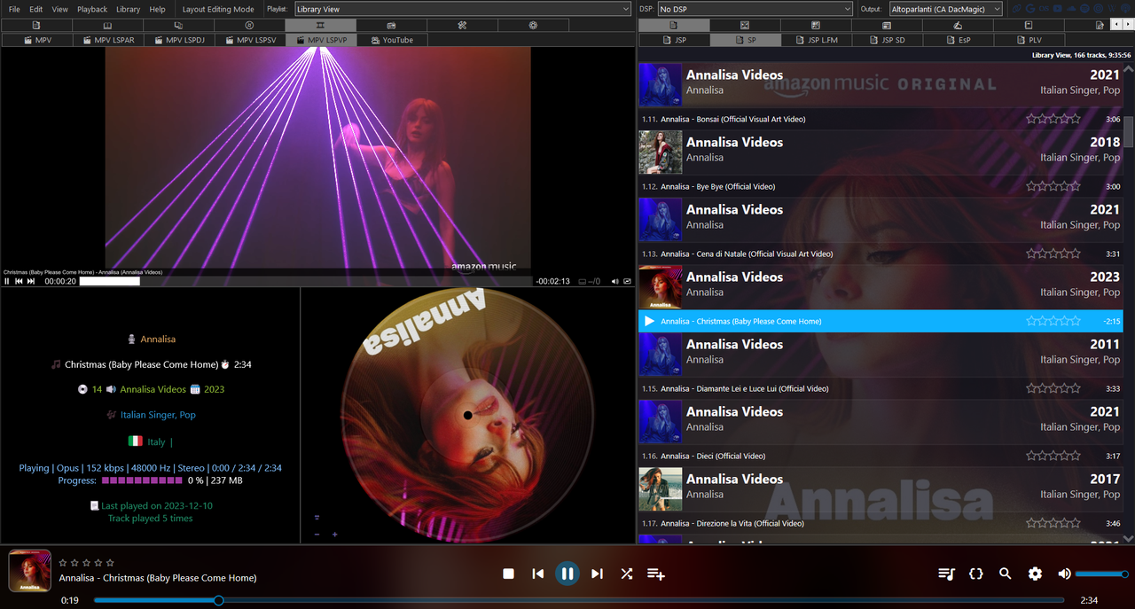Screen dimensions: 1135x609
Task: Switch to the MPV LSPSV tab
Action: (250, 40)
